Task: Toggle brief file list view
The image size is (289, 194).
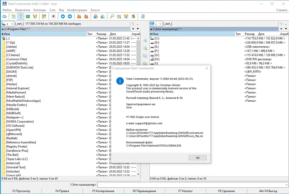Action: pyautogui.click(x=14, y=16)
